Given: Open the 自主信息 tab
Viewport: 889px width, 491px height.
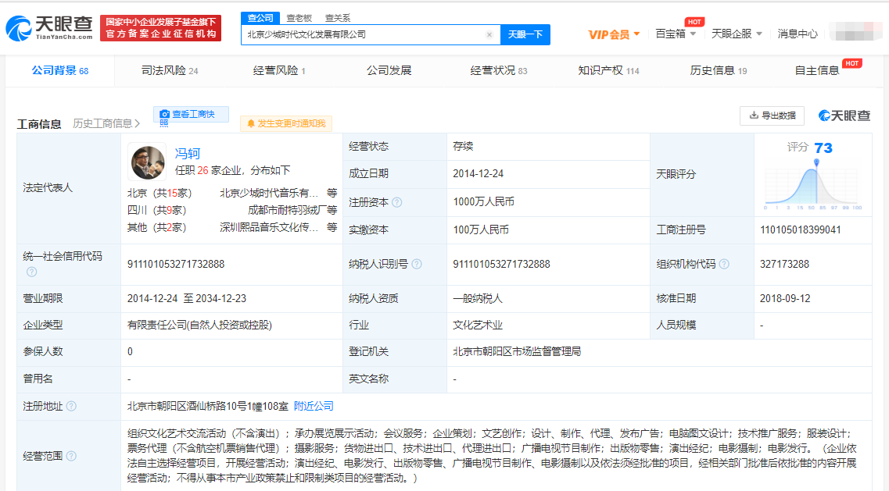Looking at the screenshot, I should (817, 71).
